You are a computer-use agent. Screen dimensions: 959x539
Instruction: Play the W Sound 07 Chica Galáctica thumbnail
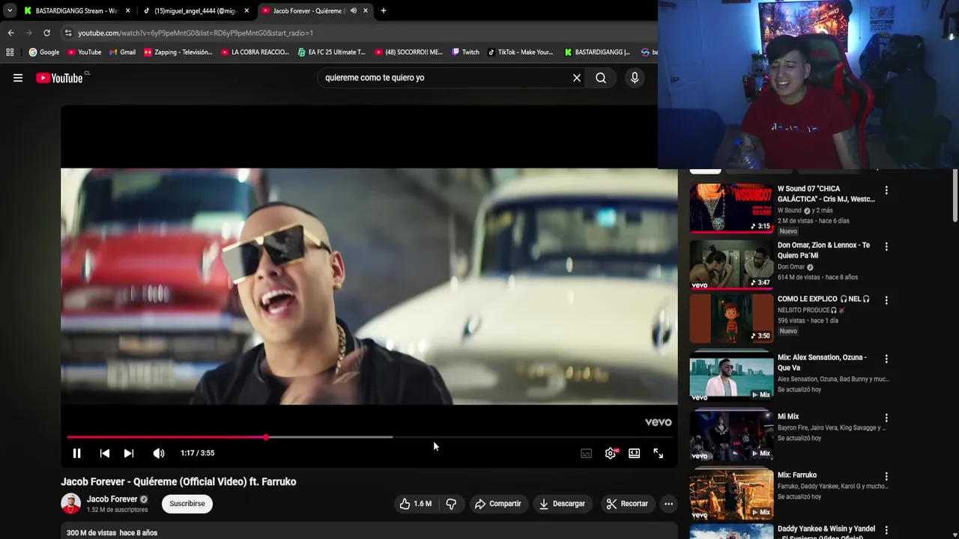pos(731,207)
